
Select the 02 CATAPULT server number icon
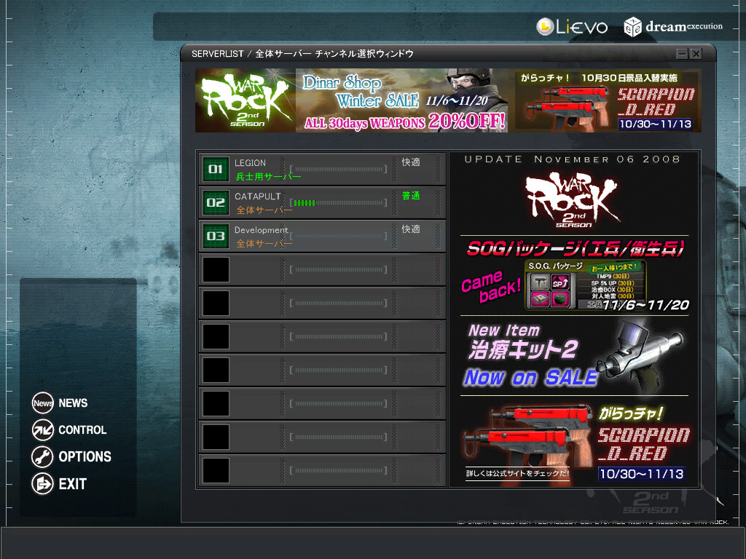click(x=216, y=203)
